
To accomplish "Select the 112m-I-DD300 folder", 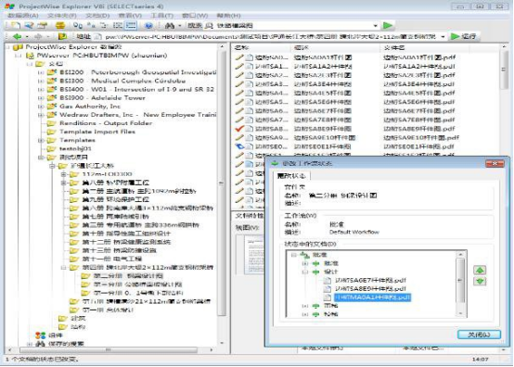I will (108, 174).
